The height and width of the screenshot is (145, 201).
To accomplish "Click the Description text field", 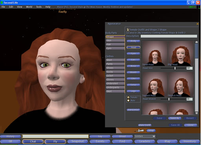I will coord(169,36).
